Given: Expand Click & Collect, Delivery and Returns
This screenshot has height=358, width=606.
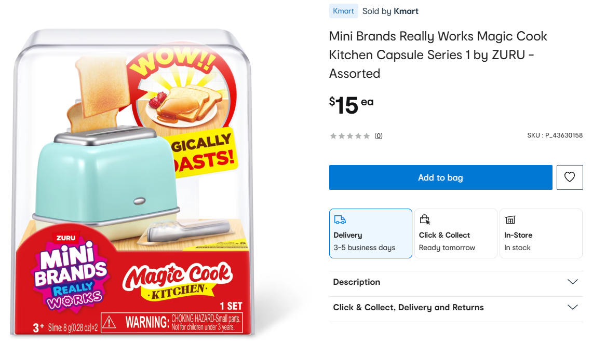Looking at the screenshot, I should click(455, 307).
